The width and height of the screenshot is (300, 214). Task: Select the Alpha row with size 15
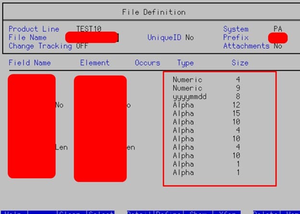184,114
